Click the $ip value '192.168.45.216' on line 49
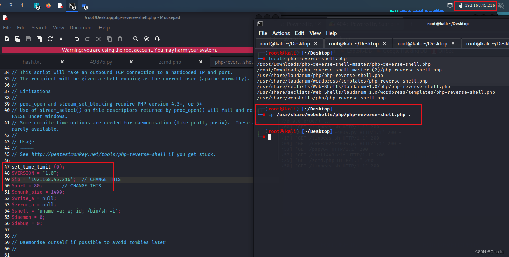The image size is (509, 257). (52, 179)
